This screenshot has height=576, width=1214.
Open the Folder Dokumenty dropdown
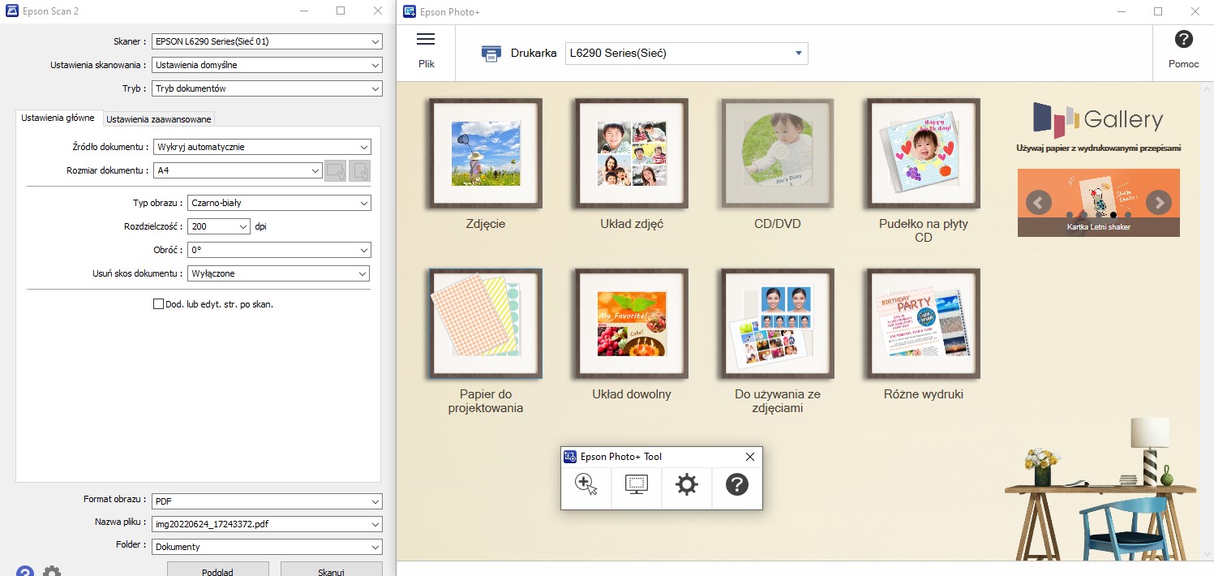point(267,547)
